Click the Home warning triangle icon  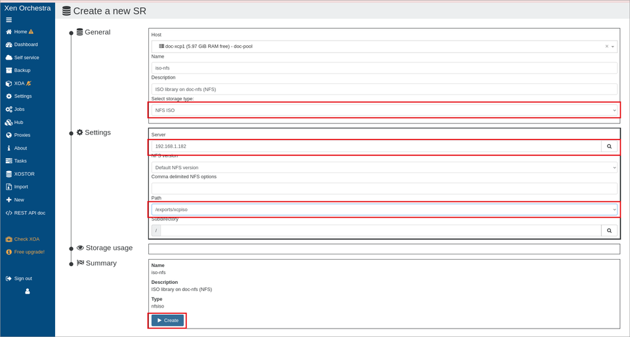pyautogui.click(x=31, y=31)
